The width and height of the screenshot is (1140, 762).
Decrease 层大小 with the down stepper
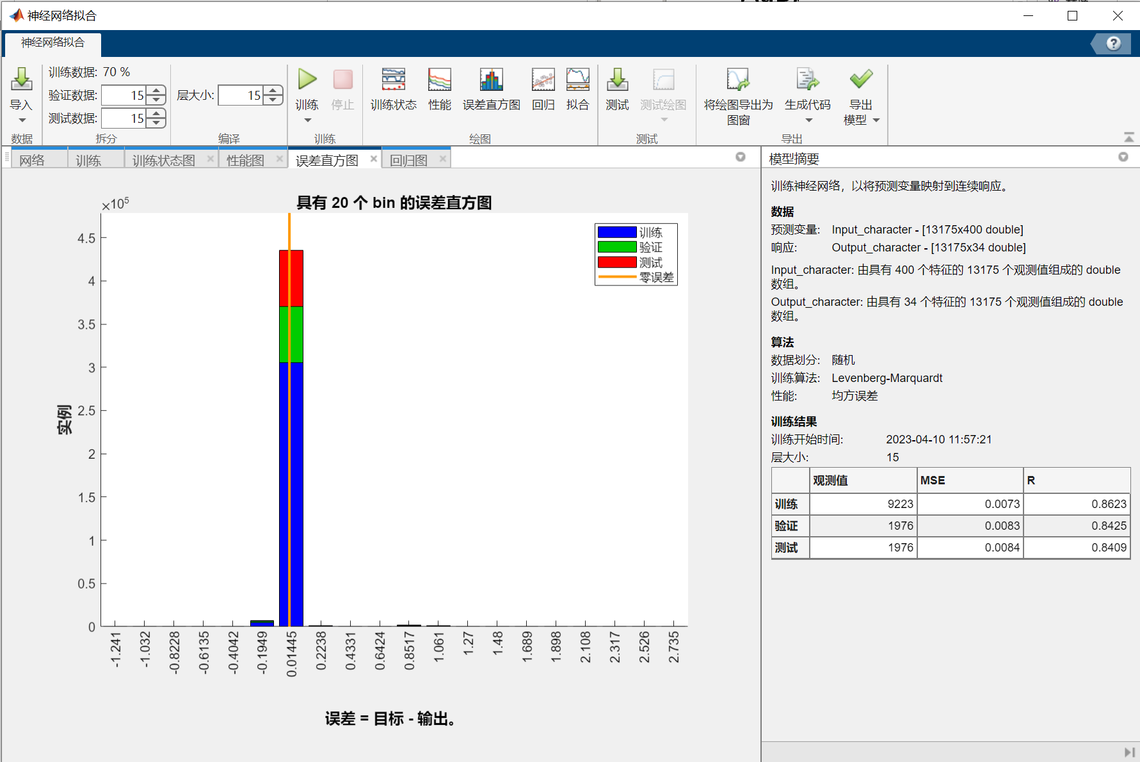pos(273,100)
